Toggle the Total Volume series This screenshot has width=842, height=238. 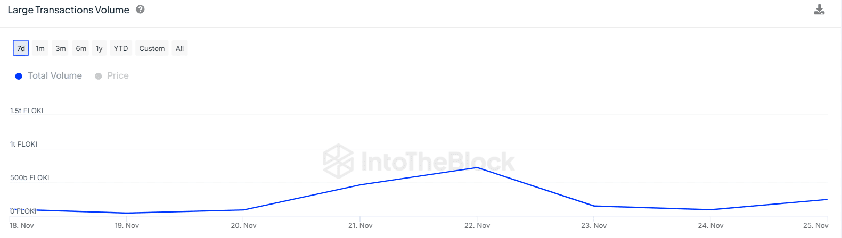coord(55,75)
